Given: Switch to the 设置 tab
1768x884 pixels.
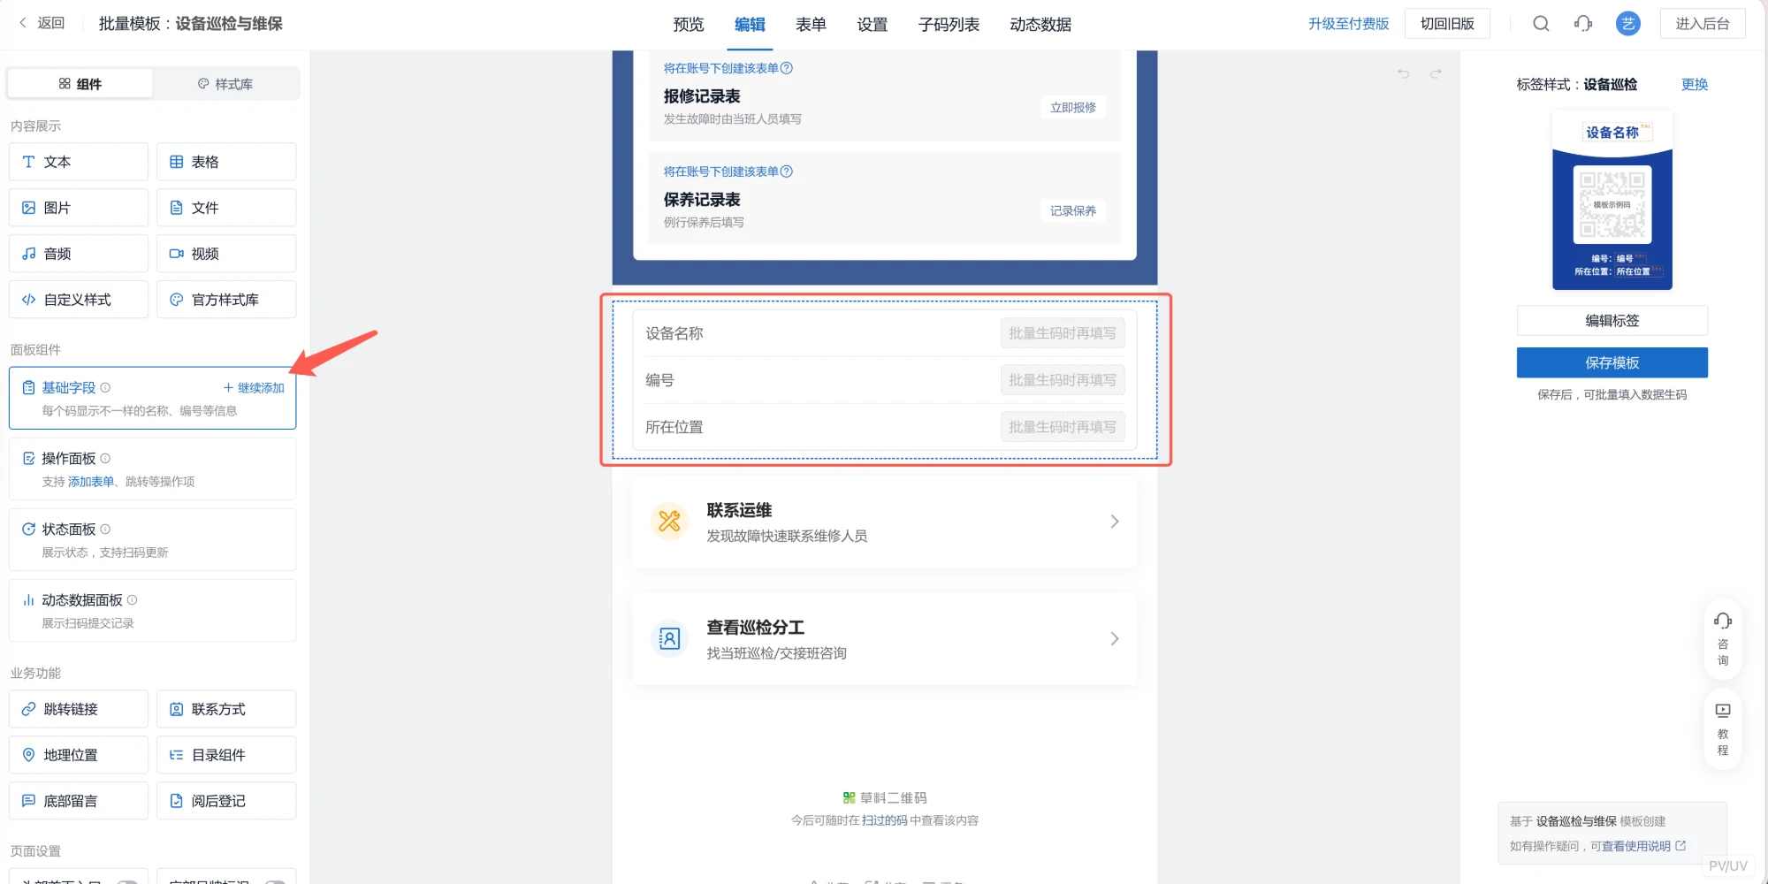Looking at the screenshot, I should click(872, 25).
